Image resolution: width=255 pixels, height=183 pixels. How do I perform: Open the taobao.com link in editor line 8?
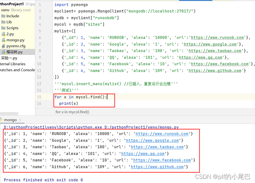tap(215, 51)
